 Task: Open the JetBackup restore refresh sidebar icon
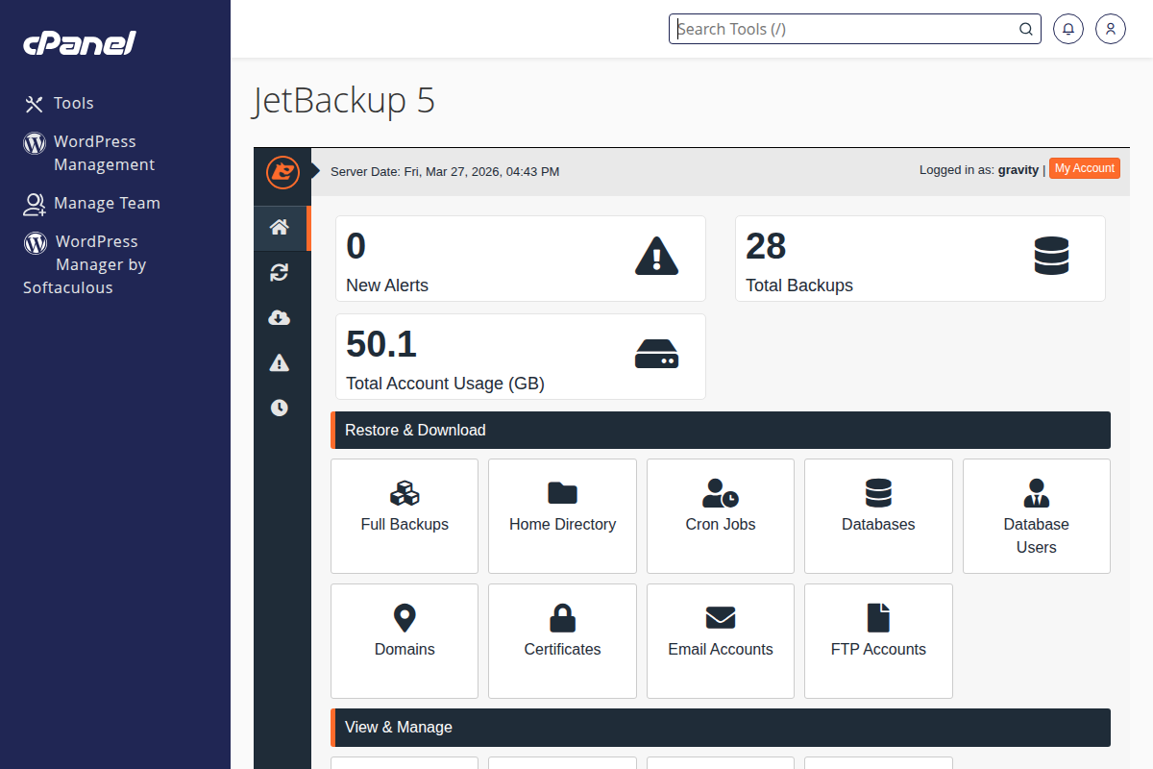pyautogui.click(x=280, y=273)
